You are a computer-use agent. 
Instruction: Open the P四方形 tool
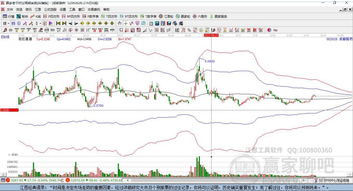click(51, 17)
